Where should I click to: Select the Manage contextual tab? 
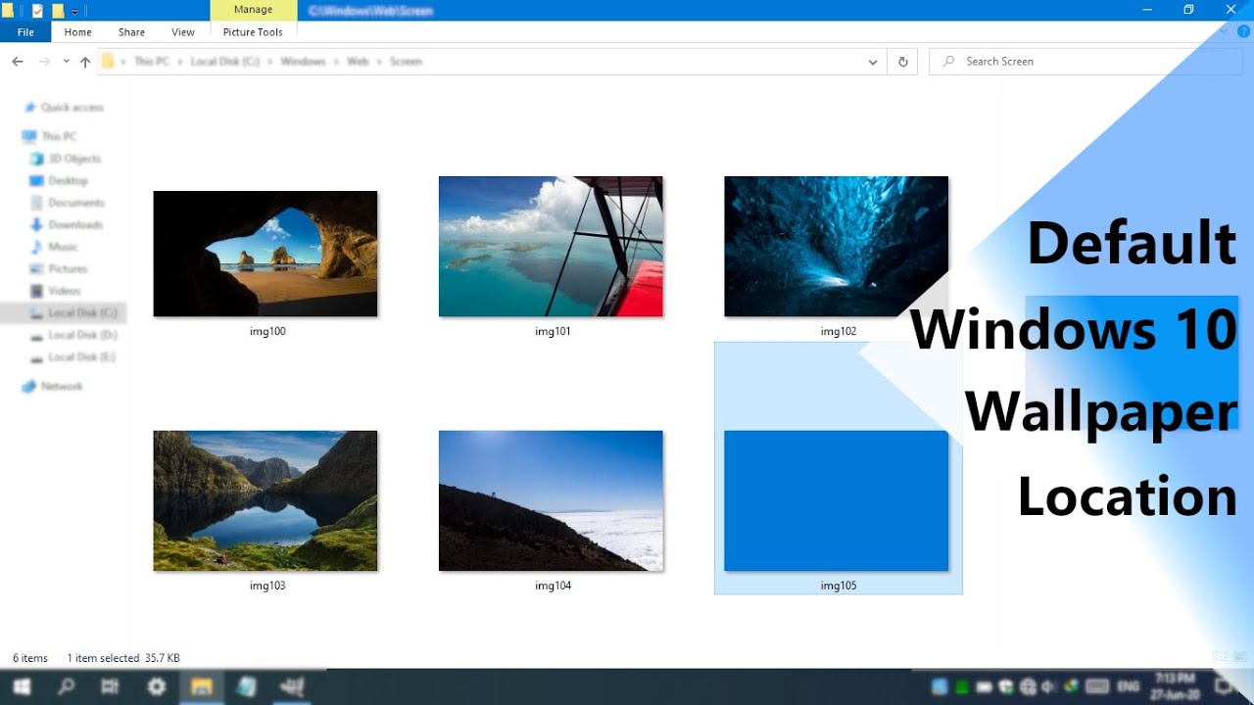254,10
